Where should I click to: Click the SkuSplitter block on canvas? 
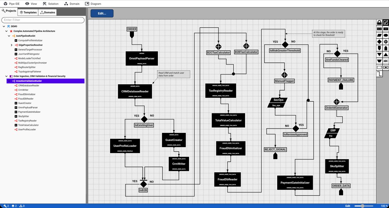click(337, 166)
